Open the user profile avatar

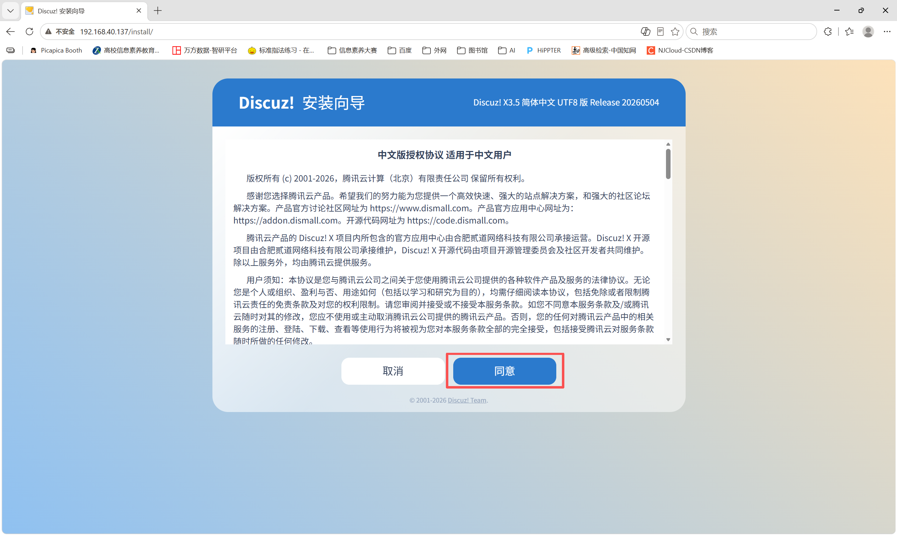(868, 32)
